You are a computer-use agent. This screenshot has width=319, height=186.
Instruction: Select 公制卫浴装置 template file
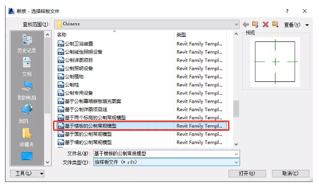tap(79, 44)
